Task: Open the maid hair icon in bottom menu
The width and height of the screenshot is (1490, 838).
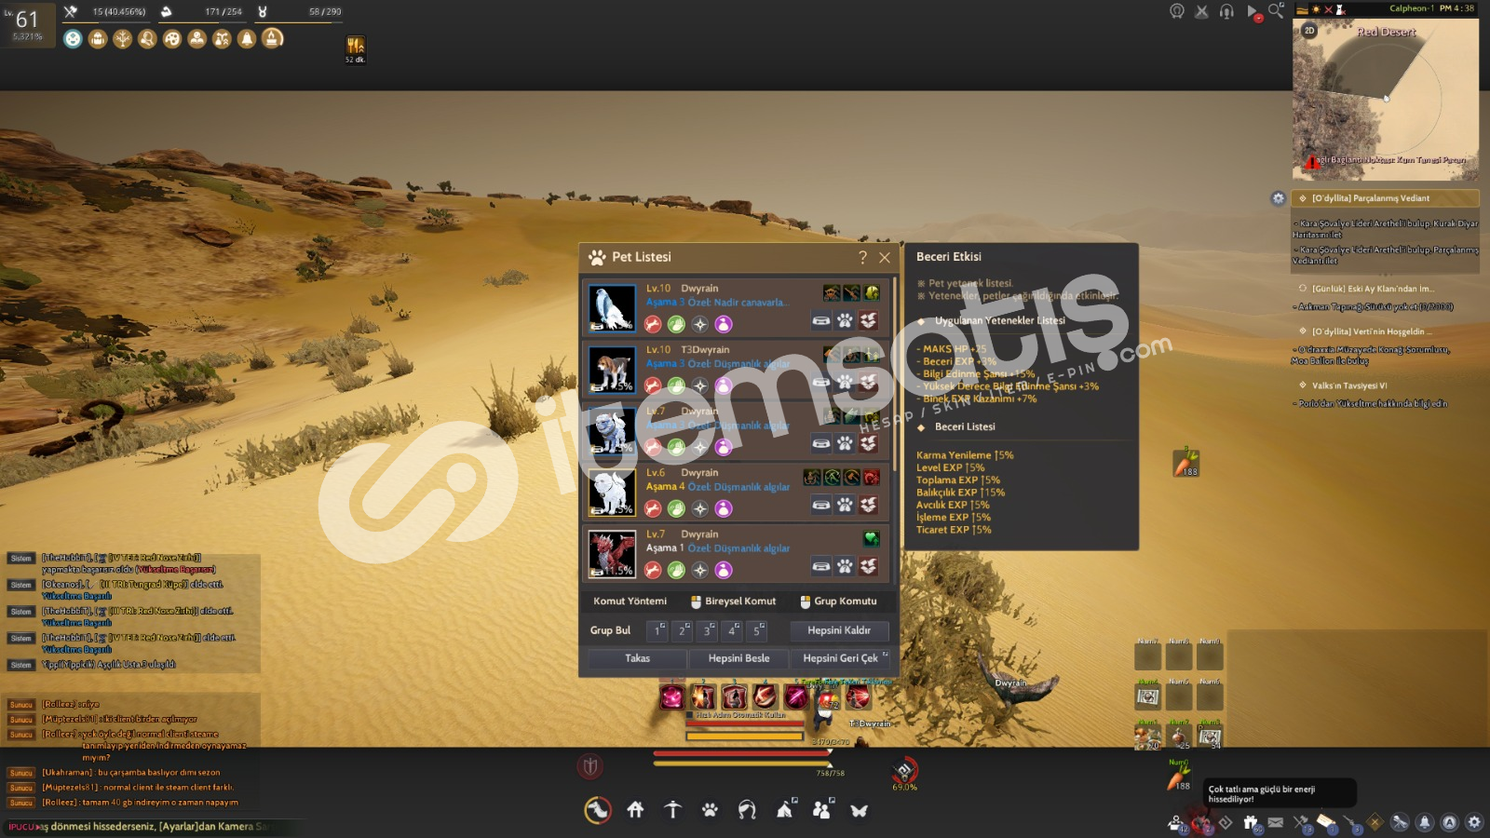Action: click(x=747, y=810)
